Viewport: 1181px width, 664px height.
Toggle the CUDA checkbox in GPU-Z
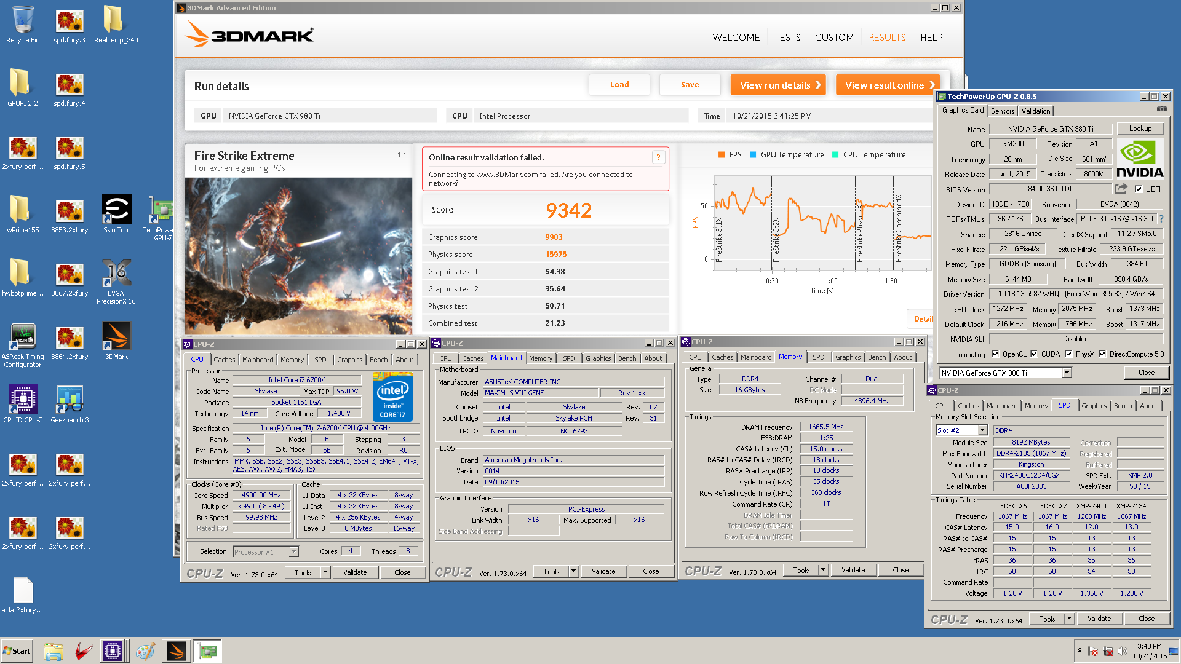[x=1034, y=354]
